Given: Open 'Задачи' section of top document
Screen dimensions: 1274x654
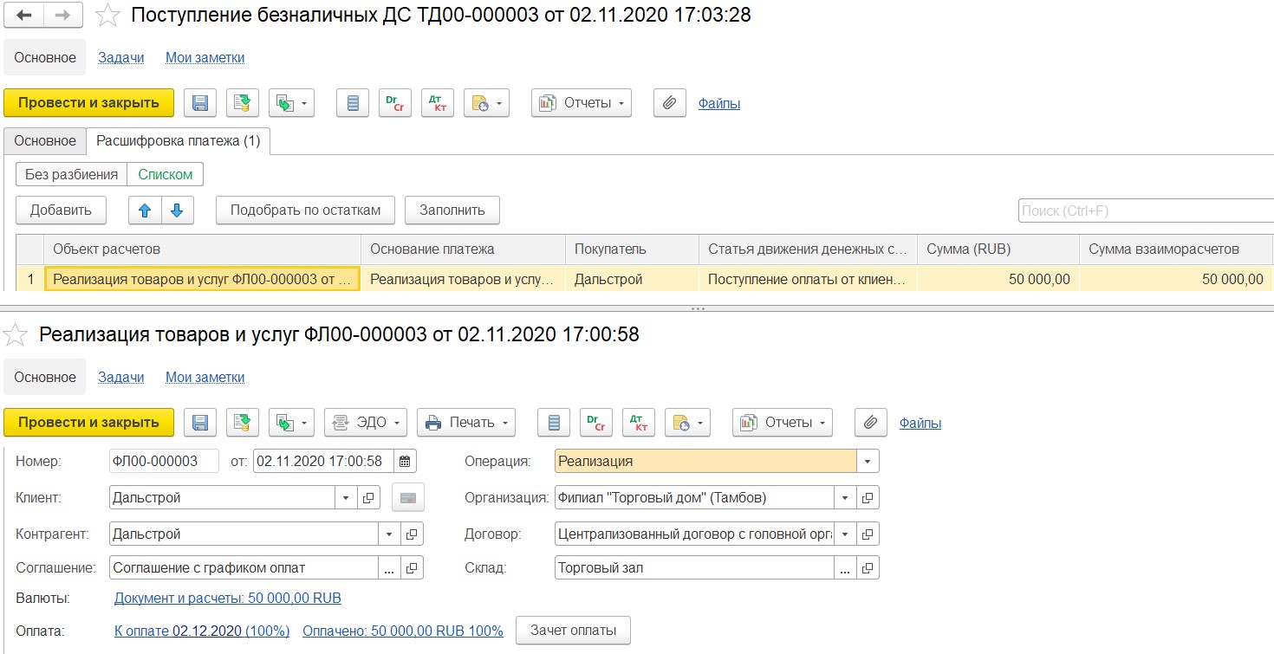Looking at the screenshot, I should (x=120, y=58).
